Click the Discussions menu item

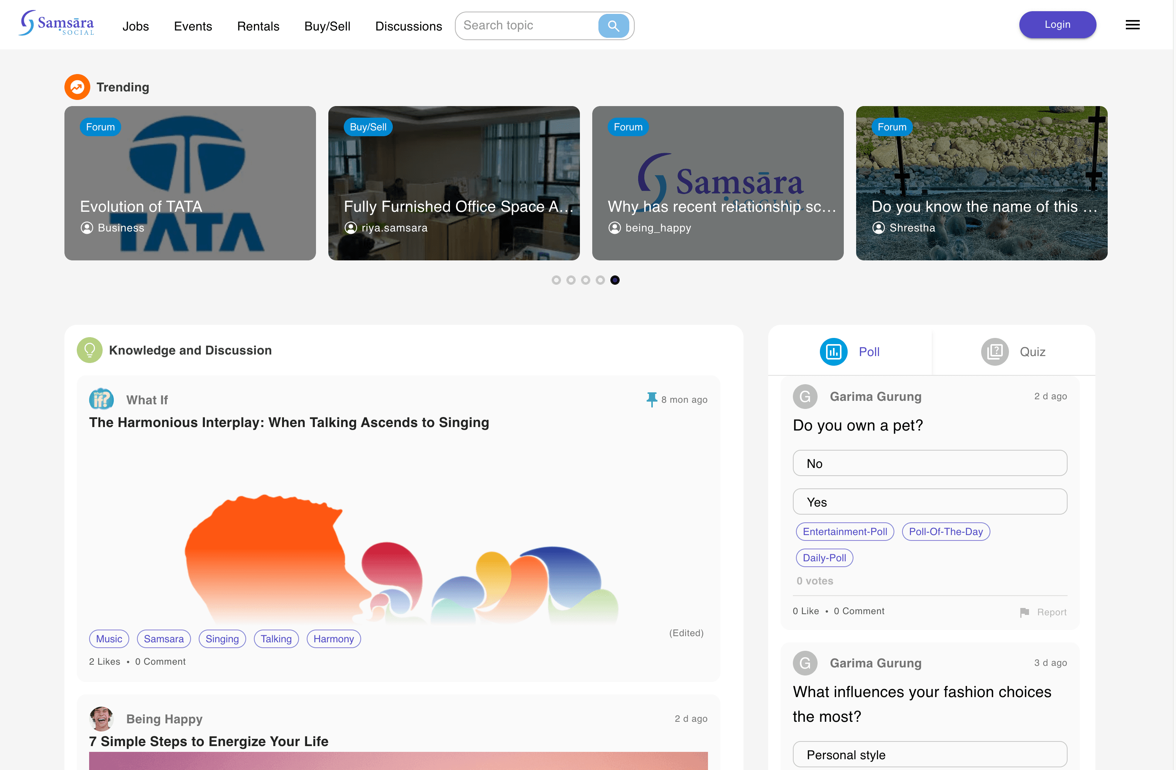pyautogui.click(x=408, y=26)
